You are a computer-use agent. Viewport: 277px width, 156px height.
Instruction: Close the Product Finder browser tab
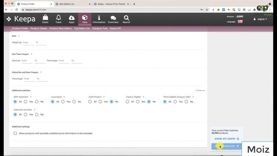tap(51, 4)
